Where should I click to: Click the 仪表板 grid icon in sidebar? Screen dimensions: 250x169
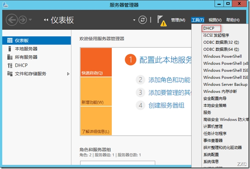coord(10,40)
